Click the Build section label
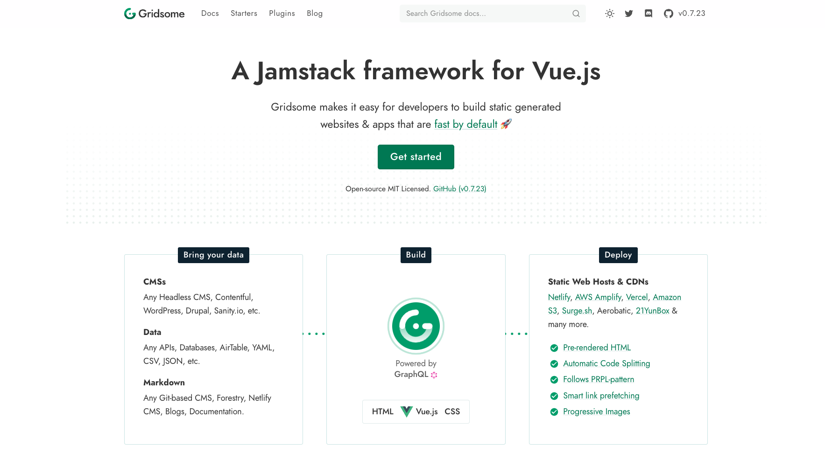This screenshot has width=825, height=467. coord(416,255)
